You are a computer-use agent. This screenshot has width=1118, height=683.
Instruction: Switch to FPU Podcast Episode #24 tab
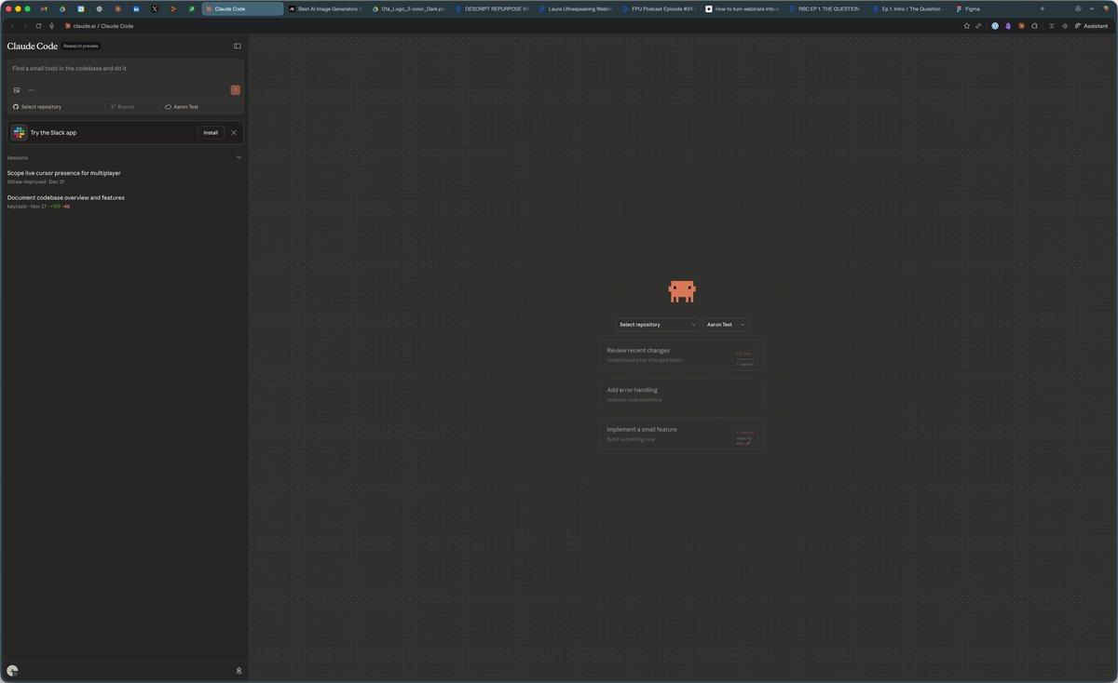click(x=659, y=8)
